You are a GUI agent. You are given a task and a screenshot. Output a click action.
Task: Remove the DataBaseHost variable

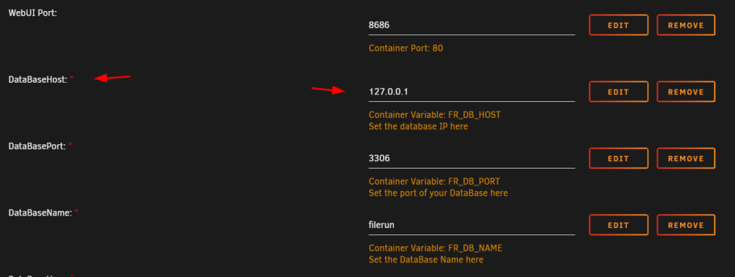point(686,92)
